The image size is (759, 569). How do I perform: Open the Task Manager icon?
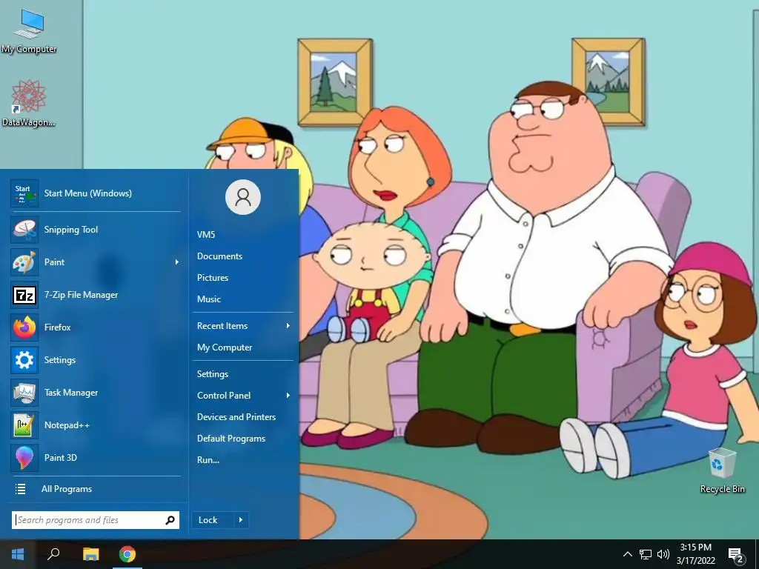(24, 393)
